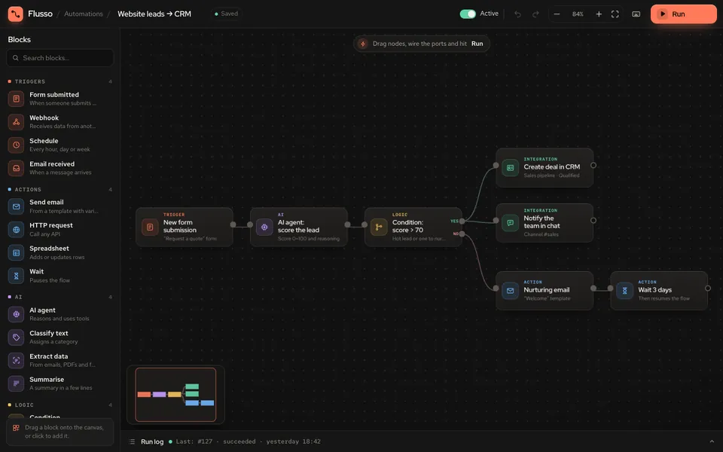This screenshot has width=723, height=452.
Task: Collapse the ACTIONS section header
Action: [x=60, y=190]
